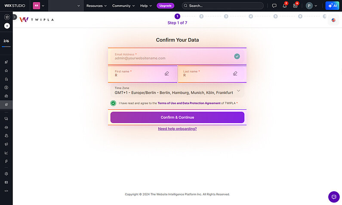Click the analytics chart icon in sidebar

[x=6, y=153]
